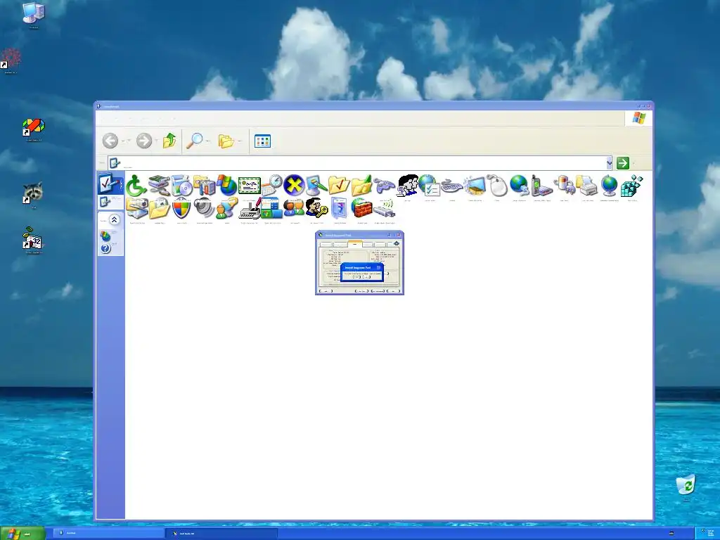720x540 pixels.
Task: Open the user with gold key icon
Action: [317, 208]
